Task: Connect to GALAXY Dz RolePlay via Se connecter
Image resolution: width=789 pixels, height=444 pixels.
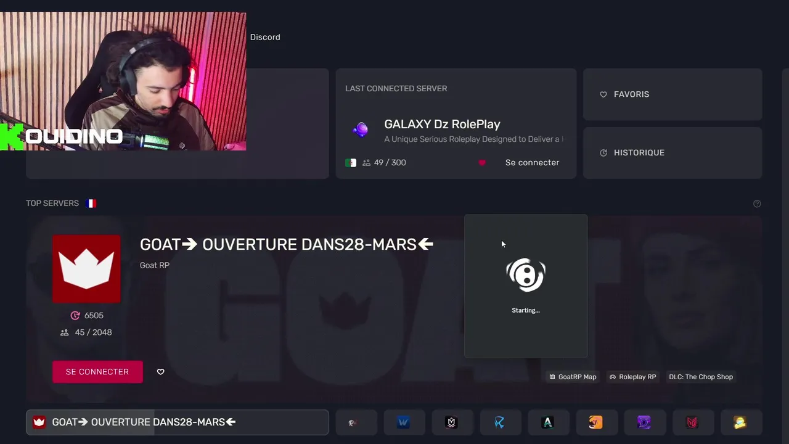Action: coord(532,162)
